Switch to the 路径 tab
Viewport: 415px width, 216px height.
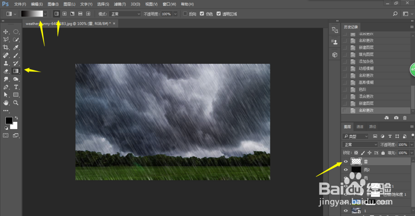[x=373, y=126]
